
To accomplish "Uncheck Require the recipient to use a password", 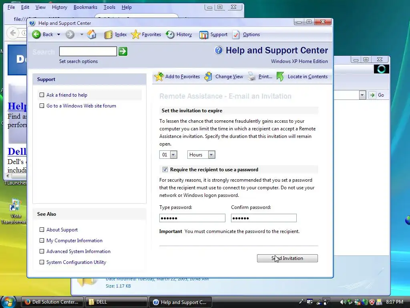I will tap(165, 170).
